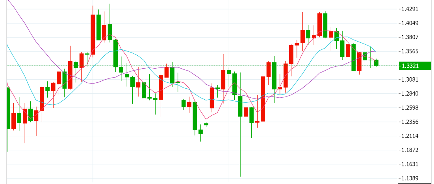Image resolution: width=434 pixels, height=184 pixels.
Task: Click the 1.3565 price axis label
Action: [410, 51]
